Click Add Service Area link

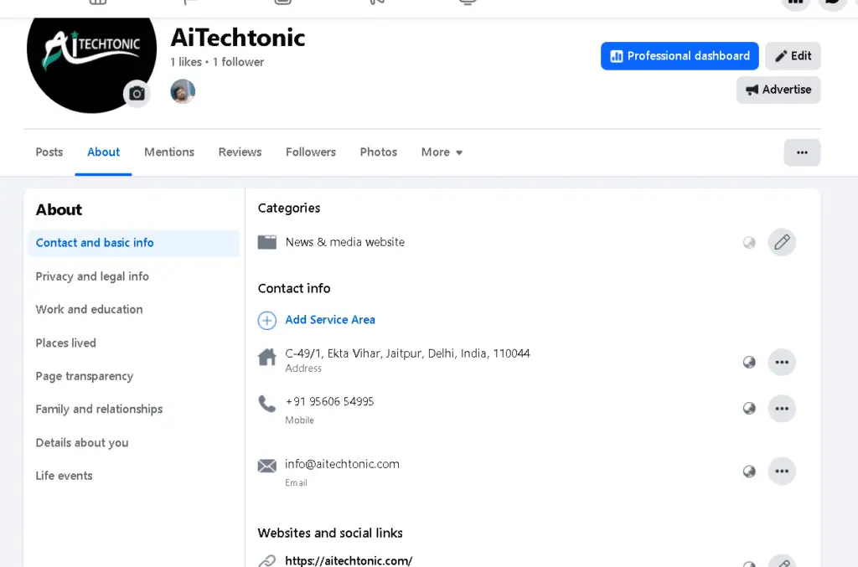click(330, 320)
